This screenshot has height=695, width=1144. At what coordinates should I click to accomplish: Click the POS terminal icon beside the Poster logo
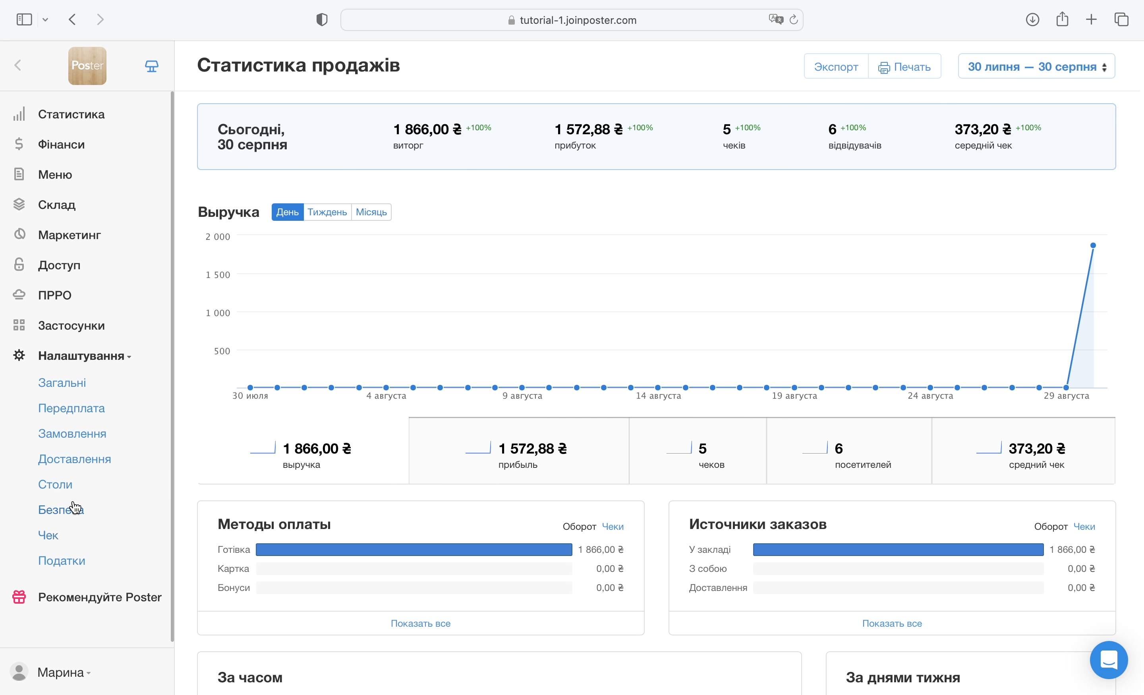pyautogui.click(x=151, y=66)
